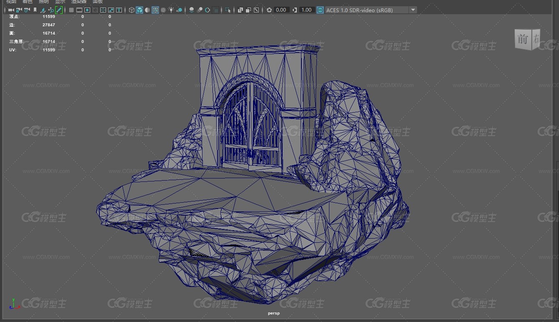Open the 显示 (Show) panel menu
This screenshot has height=322, width=559.
click(x=60, y=2)
